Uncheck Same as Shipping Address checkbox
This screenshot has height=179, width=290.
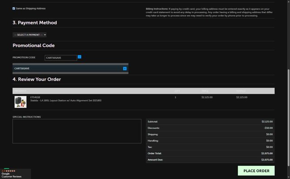14,9
